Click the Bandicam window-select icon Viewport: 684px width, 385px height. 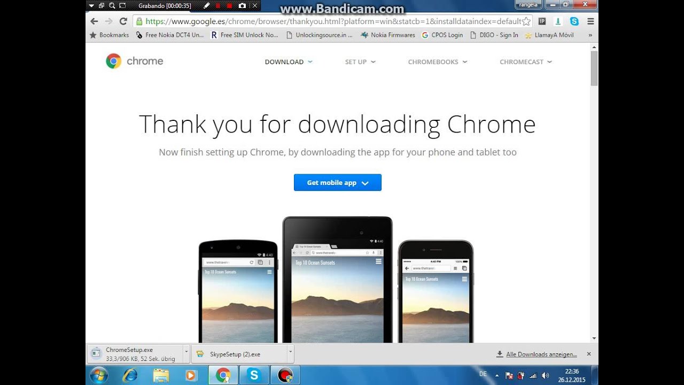(x=102, y=5)
